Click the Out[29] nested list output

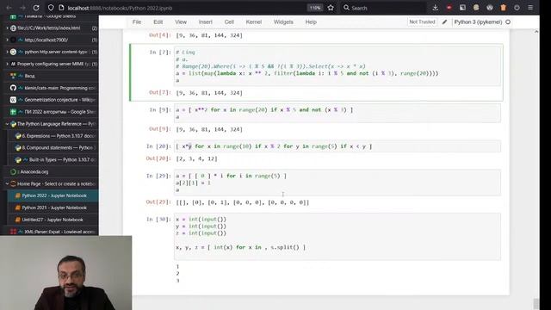tap(243, 202)
